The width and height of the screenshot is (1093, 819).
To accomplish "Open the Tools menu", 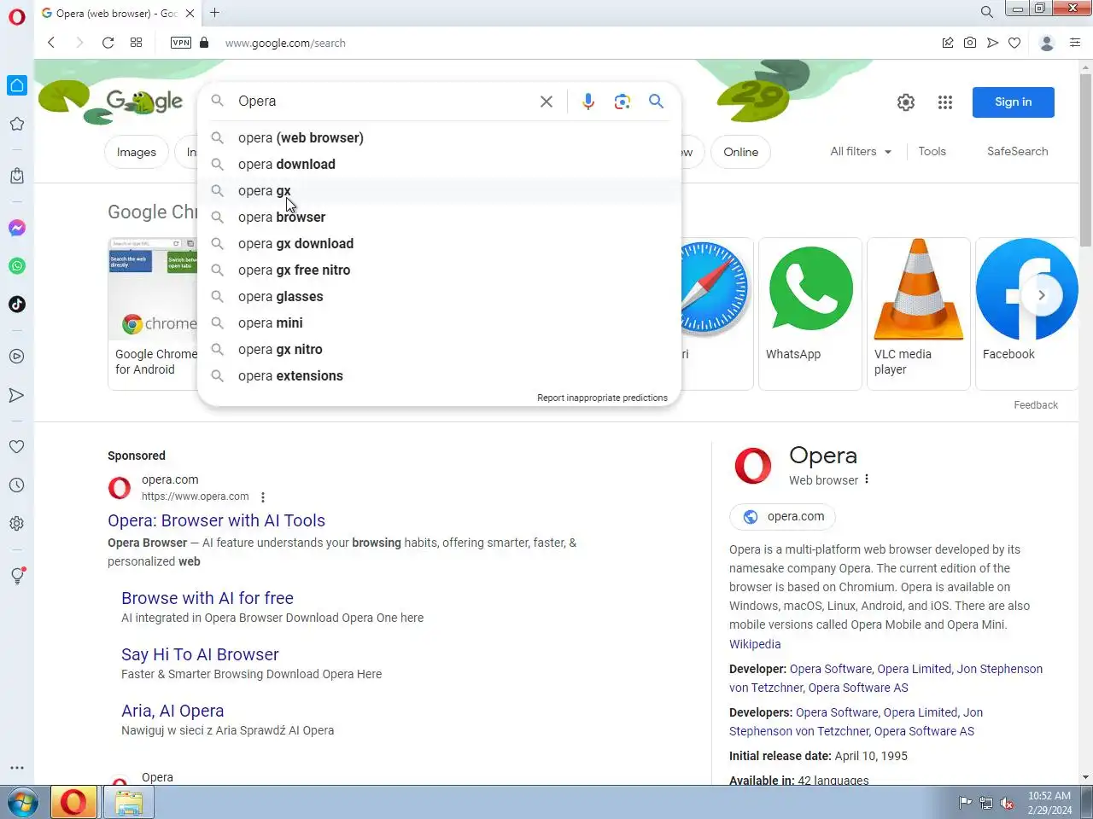I will (932, 151).
